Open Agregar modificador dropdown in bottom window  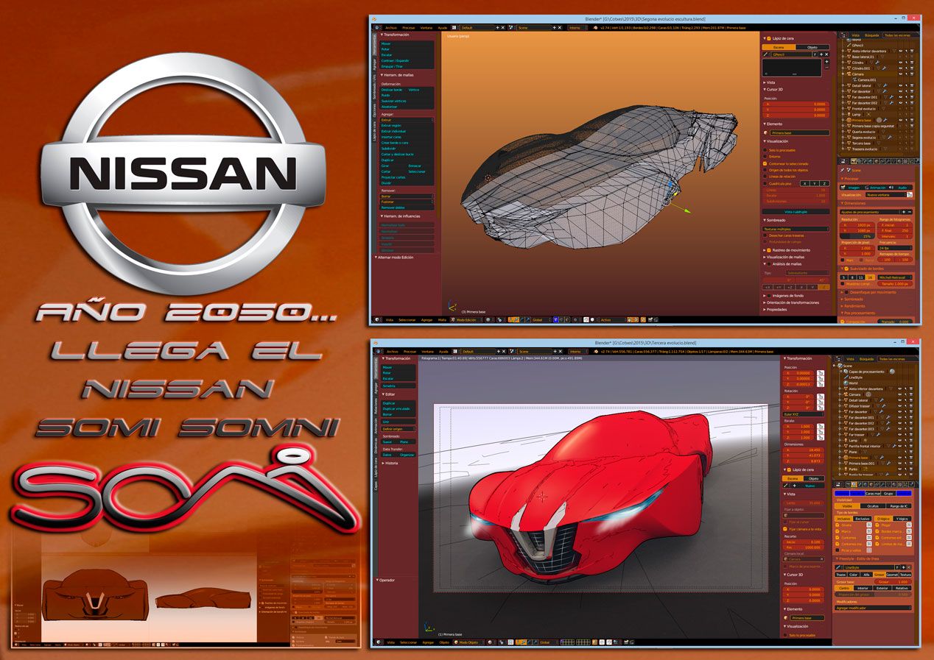pyautogui.click(x=873, y=608)
